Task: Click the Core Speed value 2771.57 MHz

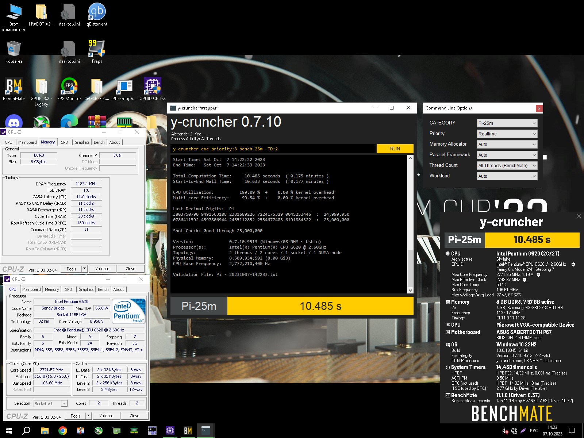Action: (51, 370)
